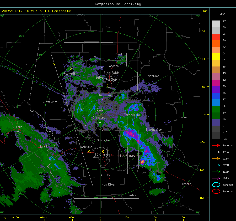The width and height of the screenshot is (236, 221).
Task: Click the orange 111V arrow legend icon
Action: point(216,158)
